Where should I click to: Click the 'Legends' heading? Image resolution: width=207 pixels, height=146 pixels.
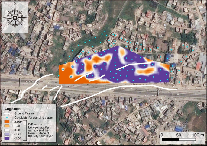pos(13,109)
